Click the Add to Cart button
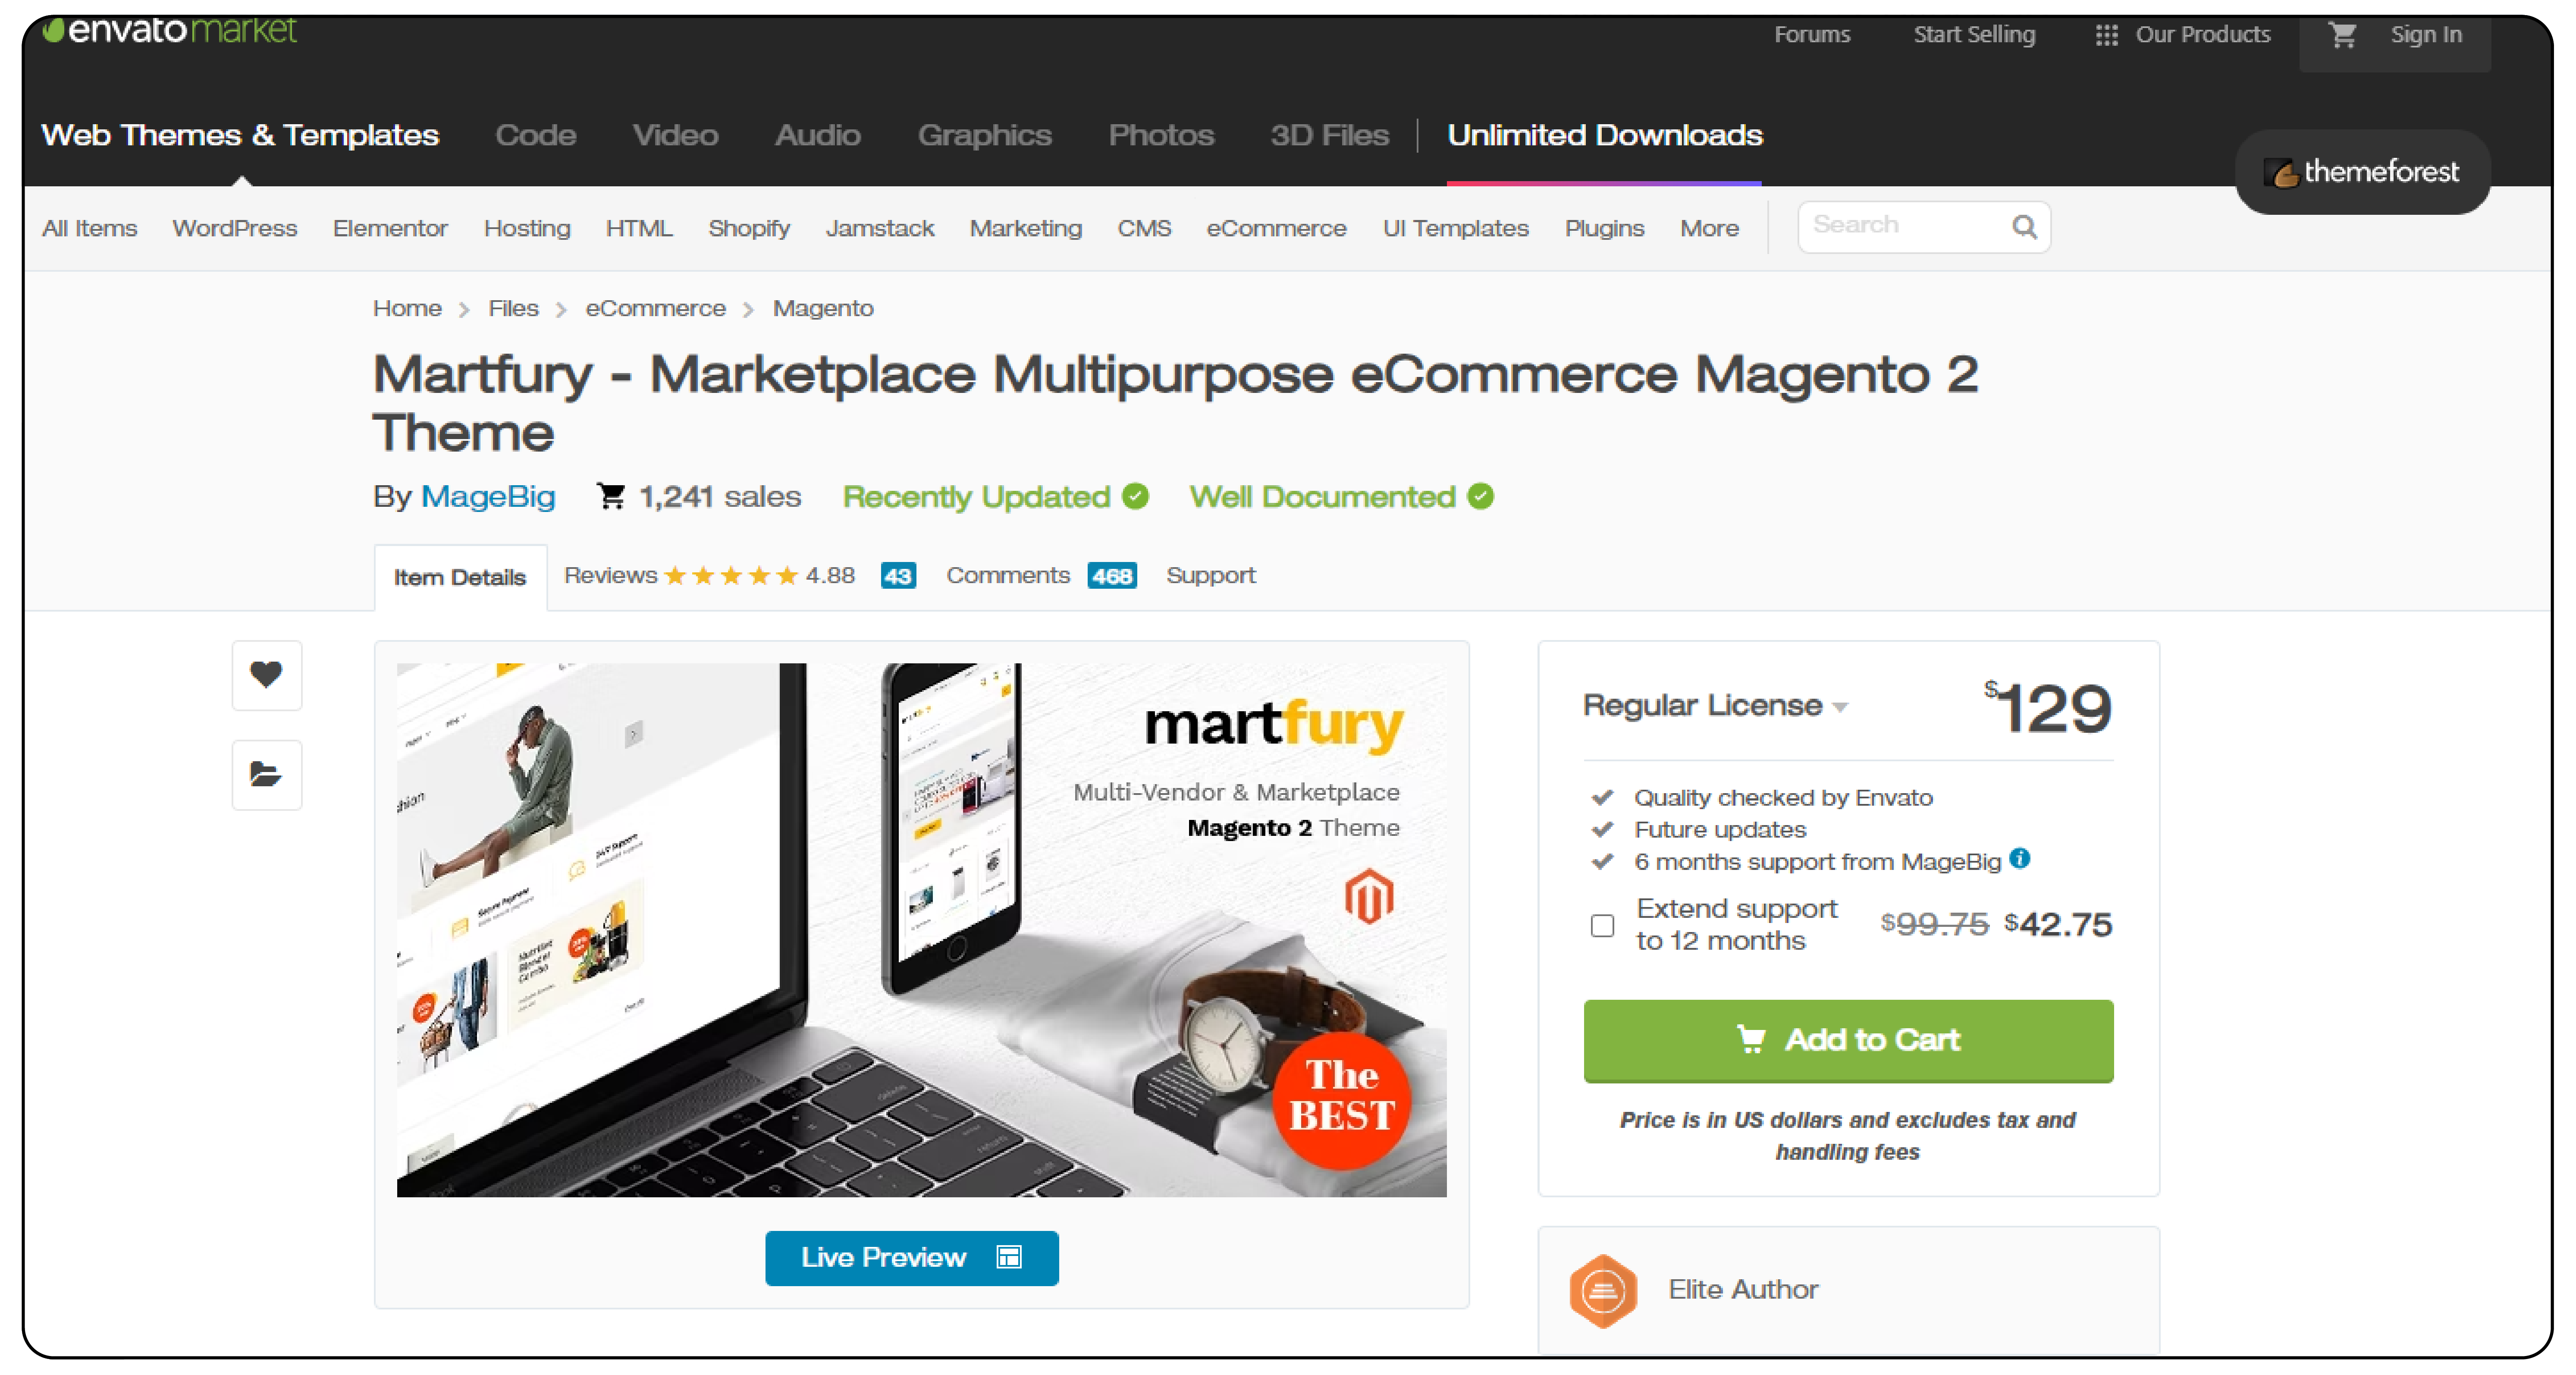 [x=1848, y=1040]
